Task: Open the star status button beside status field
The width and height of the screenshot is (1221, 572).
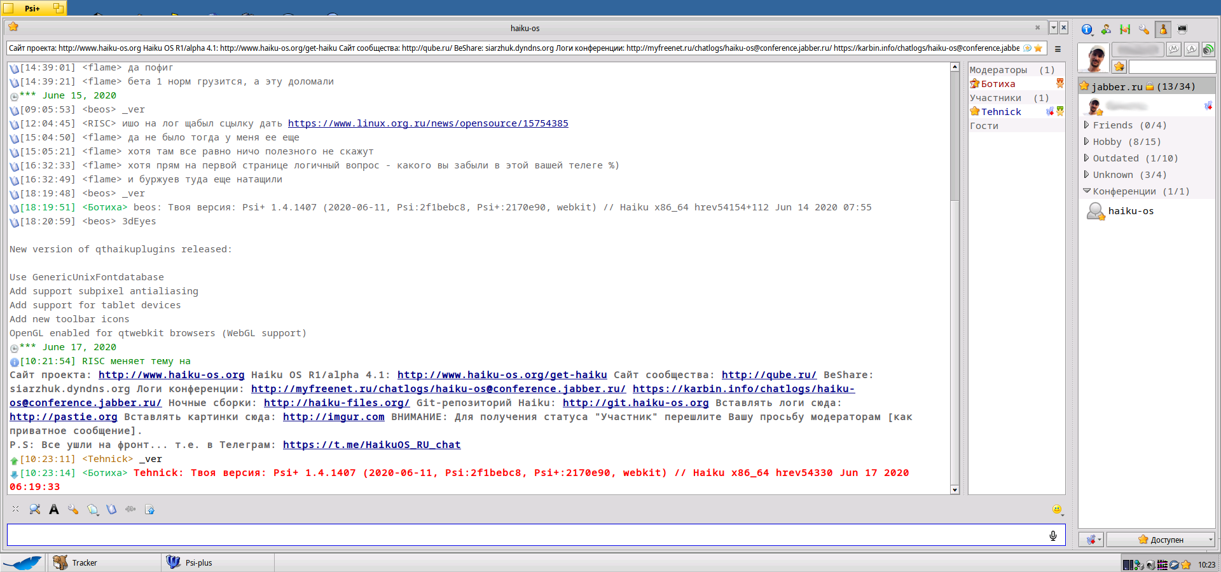Action: pyautogui.click(x=1119, y=67)
